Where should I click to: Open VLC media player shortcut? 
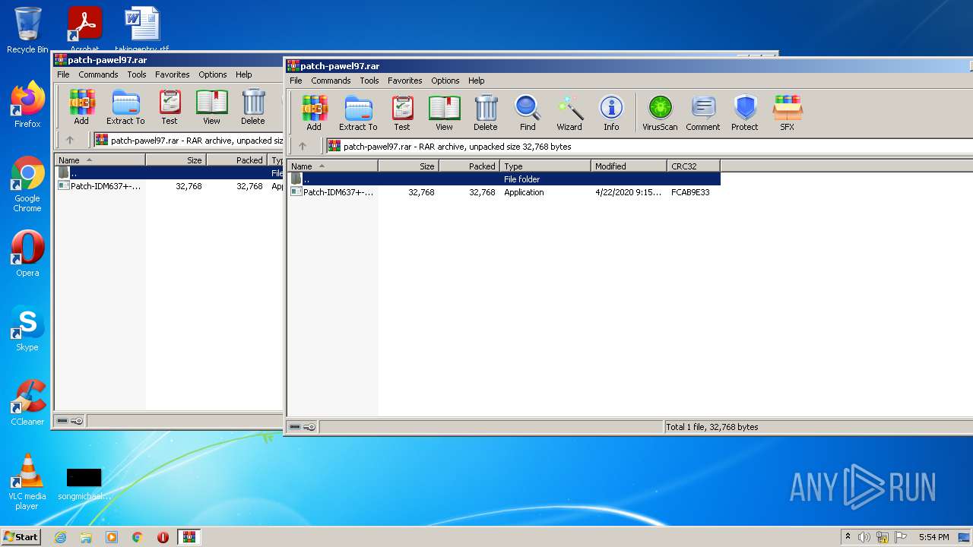(x=27, y=482)
